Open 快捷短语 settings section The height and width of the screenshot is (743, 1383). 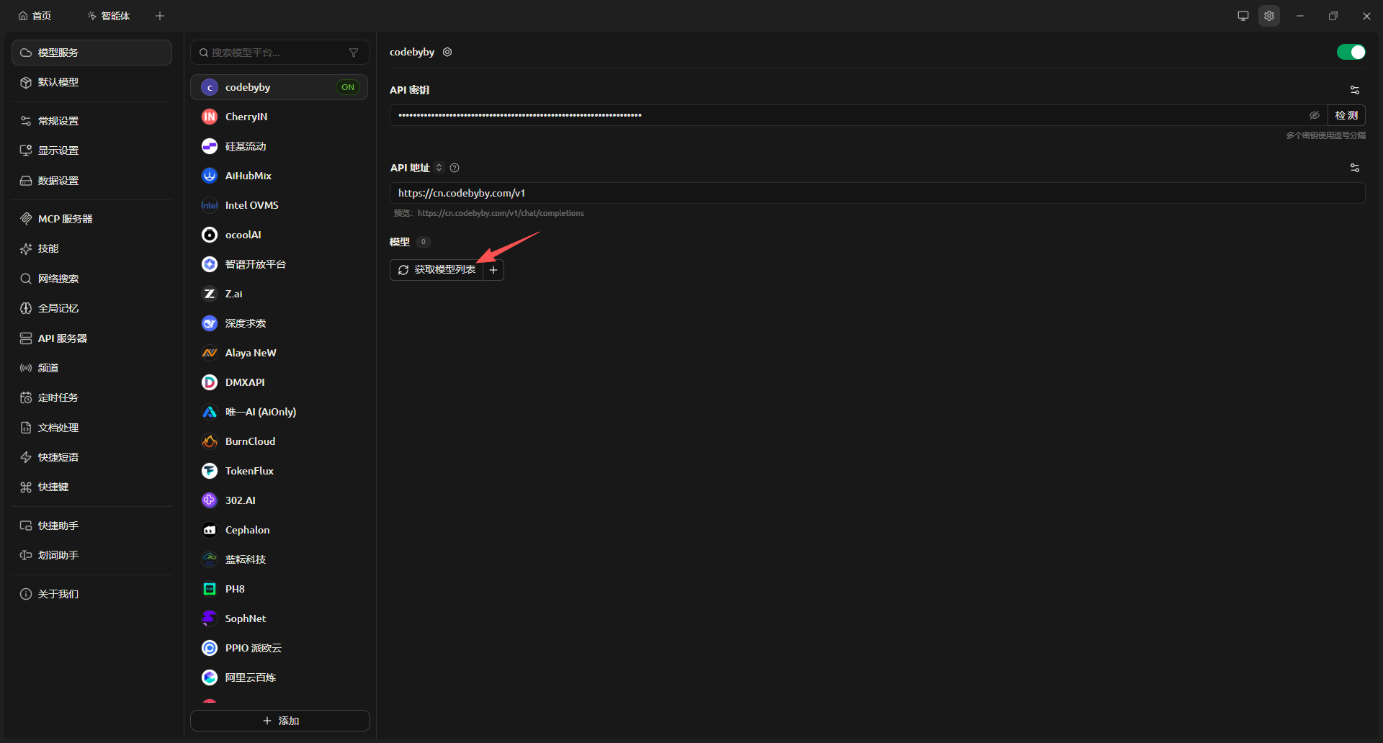point(91,457)
